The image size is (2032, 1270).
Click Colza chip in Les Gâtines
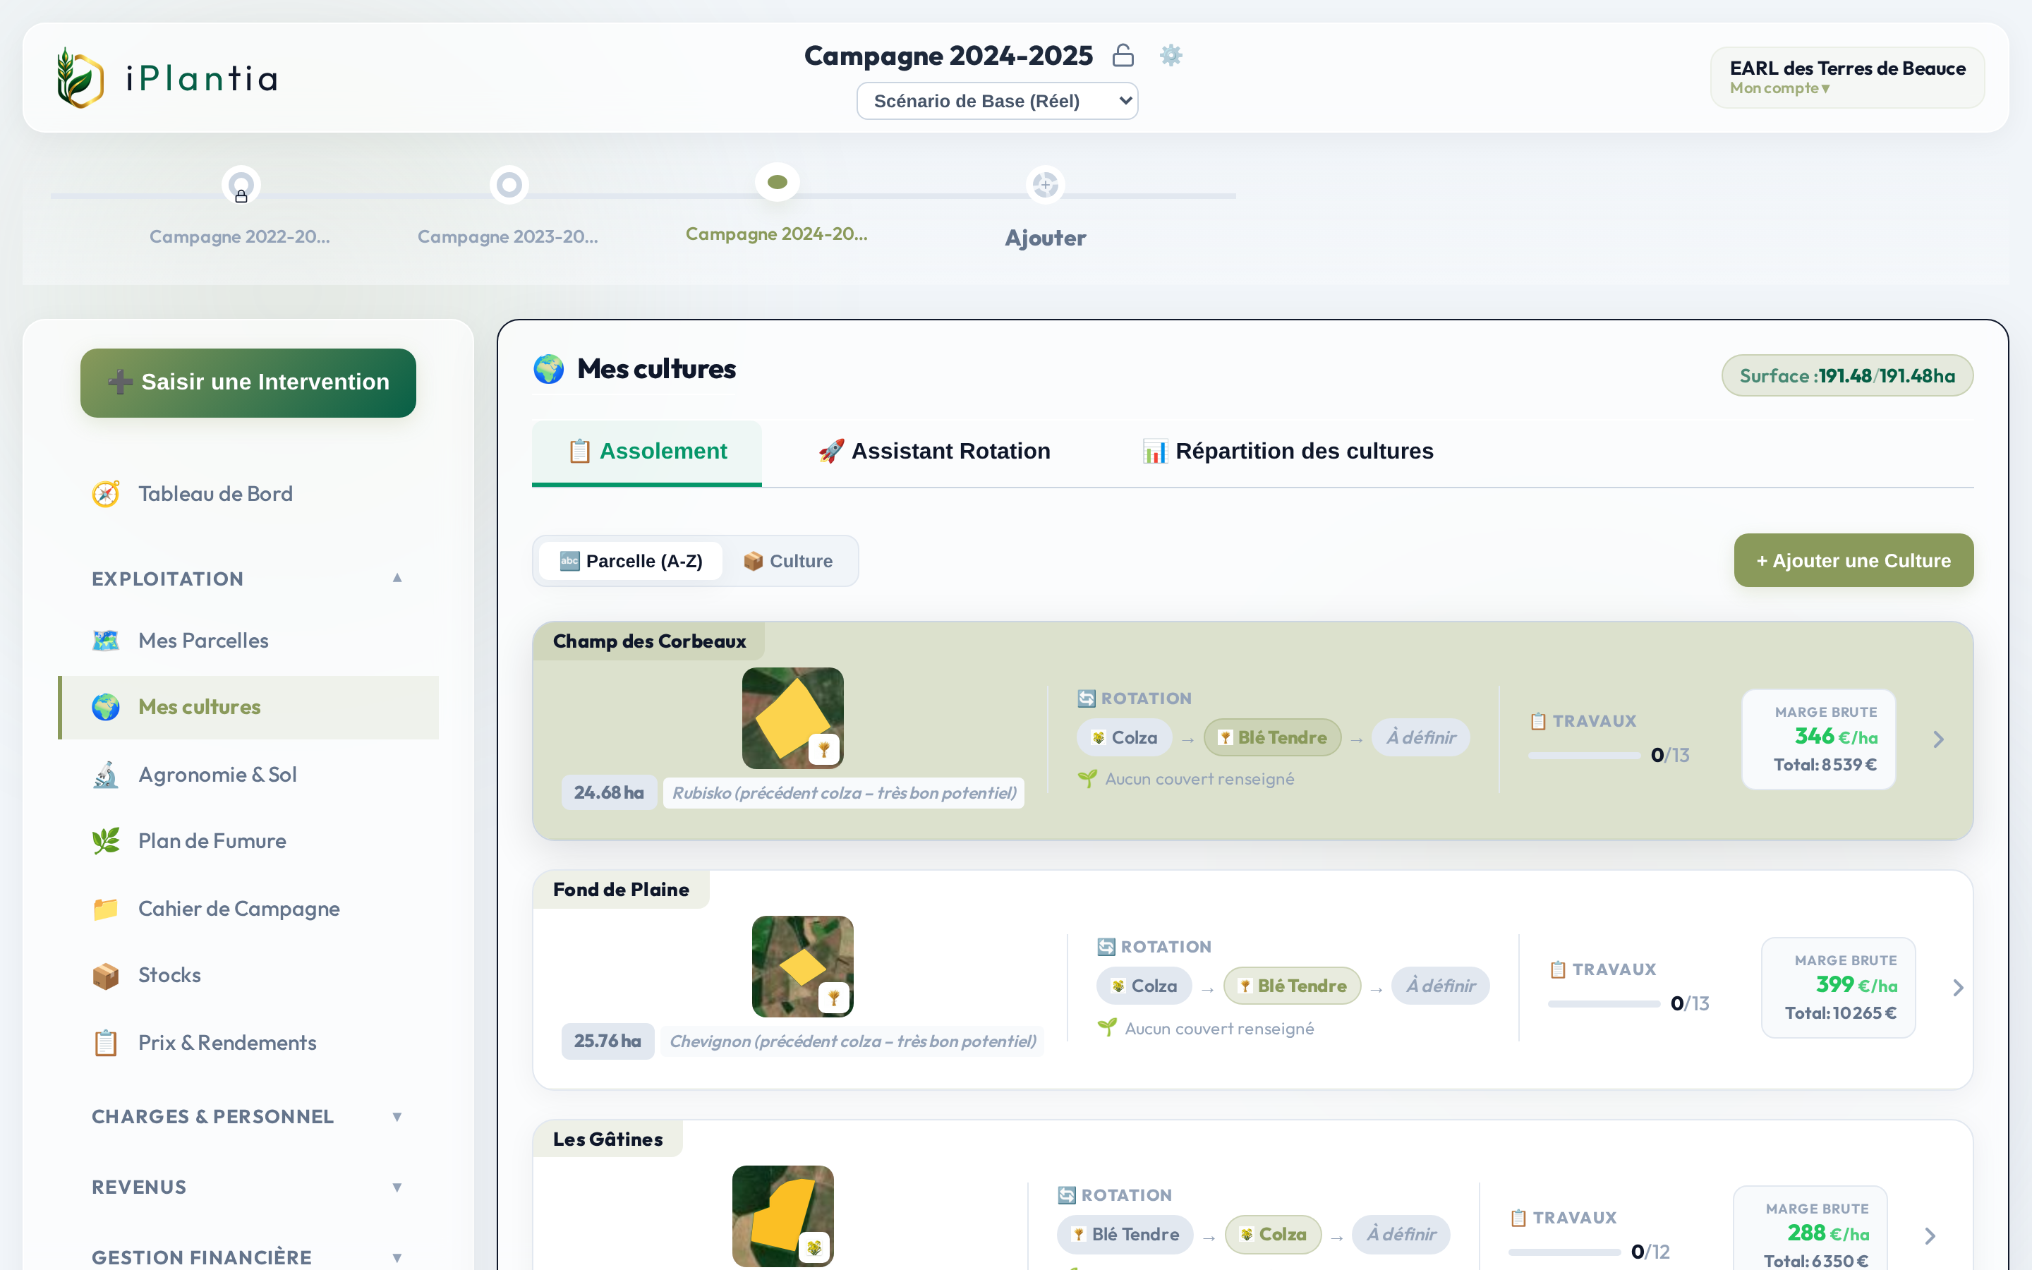[x=1273, y=1235]
